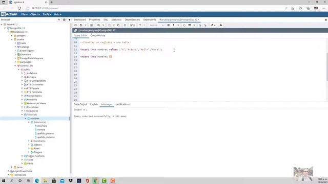Collapse the Schemas node
This screenshot has width=328, height=184.
pyautogui.click(x=15, y=66)
